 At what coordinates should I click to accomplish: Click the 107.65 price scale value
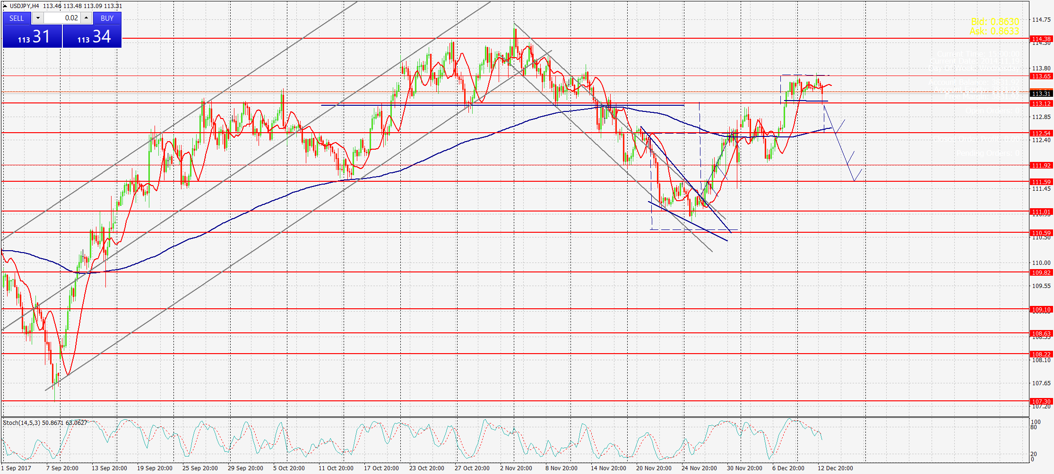1041,383
